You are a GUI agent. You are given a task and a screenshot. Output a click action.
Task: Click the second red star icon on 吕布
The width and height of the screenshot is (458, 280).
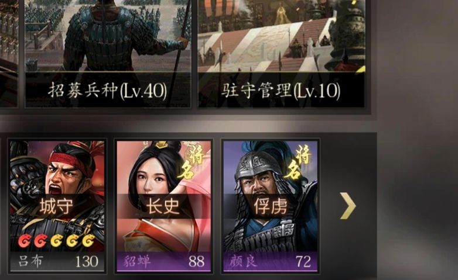pos(40,241)
